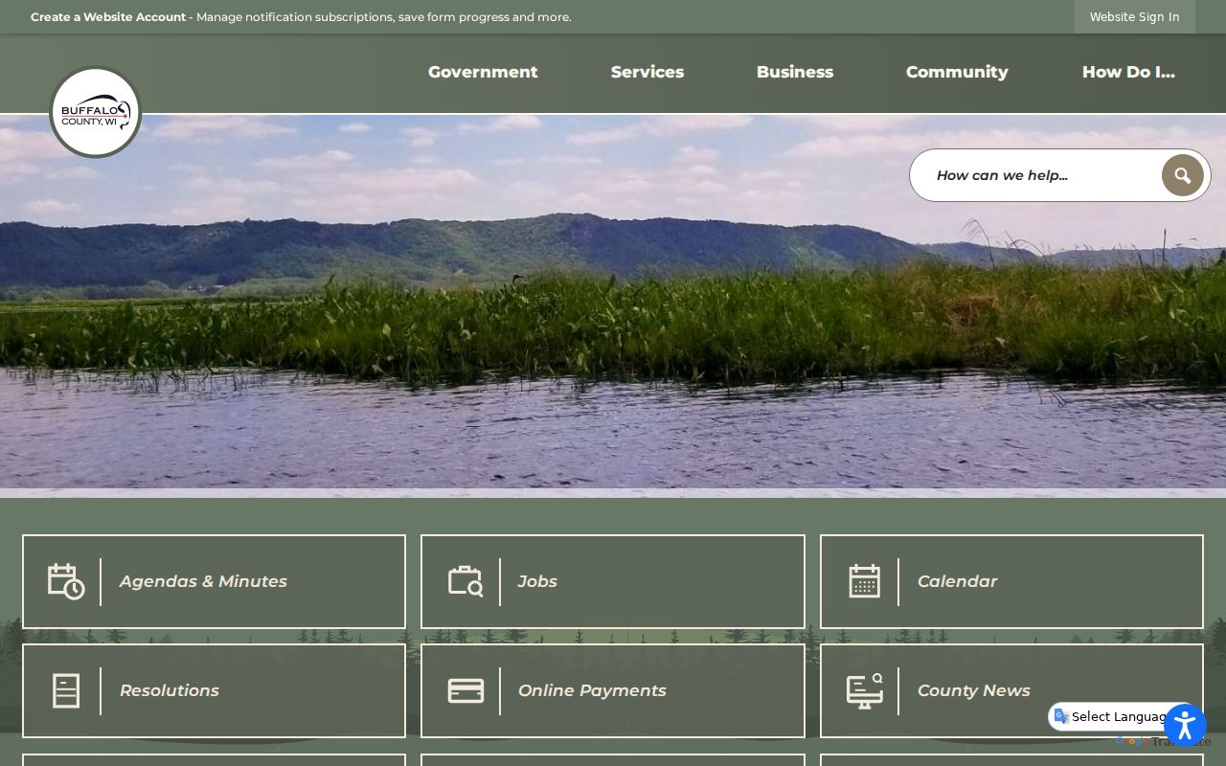
Task: Open the Services menu
Action: click(x=647, y=72)
